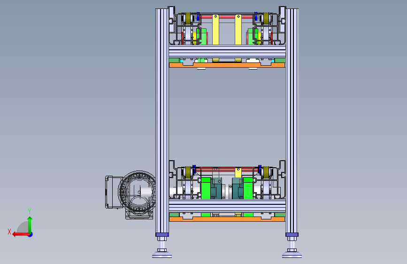This screenshot has width=407, height=264.
Task: Click the X label on the coordinate triad
Action: 9,232
